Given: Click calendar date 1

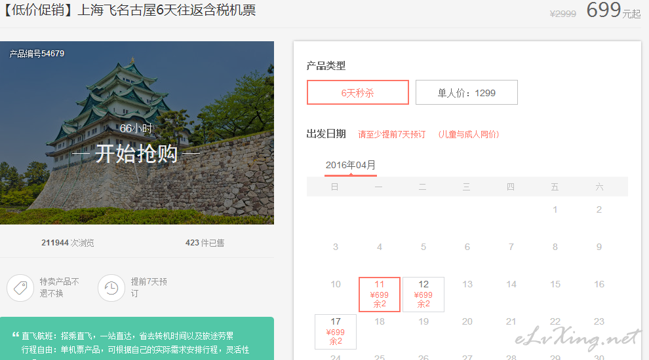Looking at the screenshot, I should (555, 210).
